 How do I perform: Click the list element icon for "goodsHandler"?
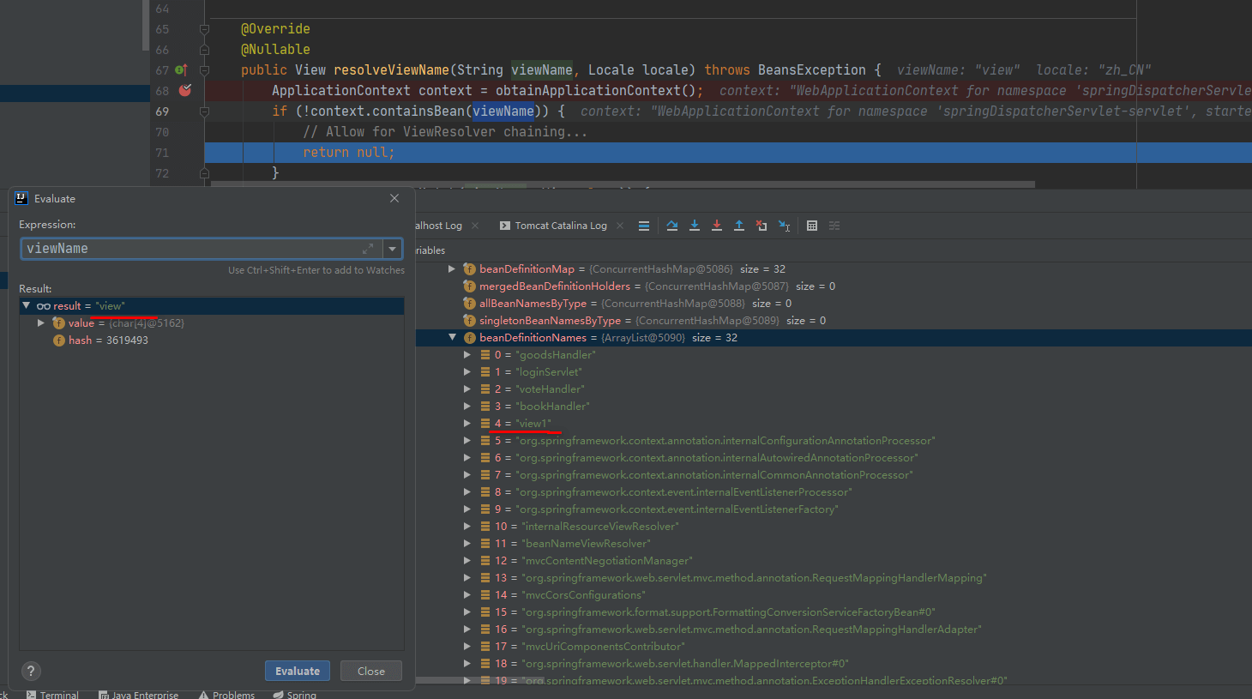coord(485,355)
